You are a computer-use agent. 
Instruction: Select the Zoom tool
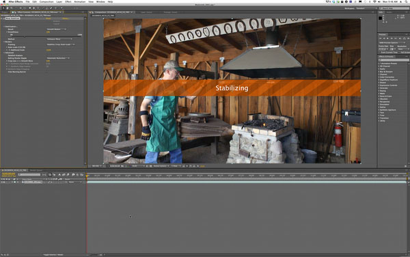pyautogui.click(x=11, y=8)
